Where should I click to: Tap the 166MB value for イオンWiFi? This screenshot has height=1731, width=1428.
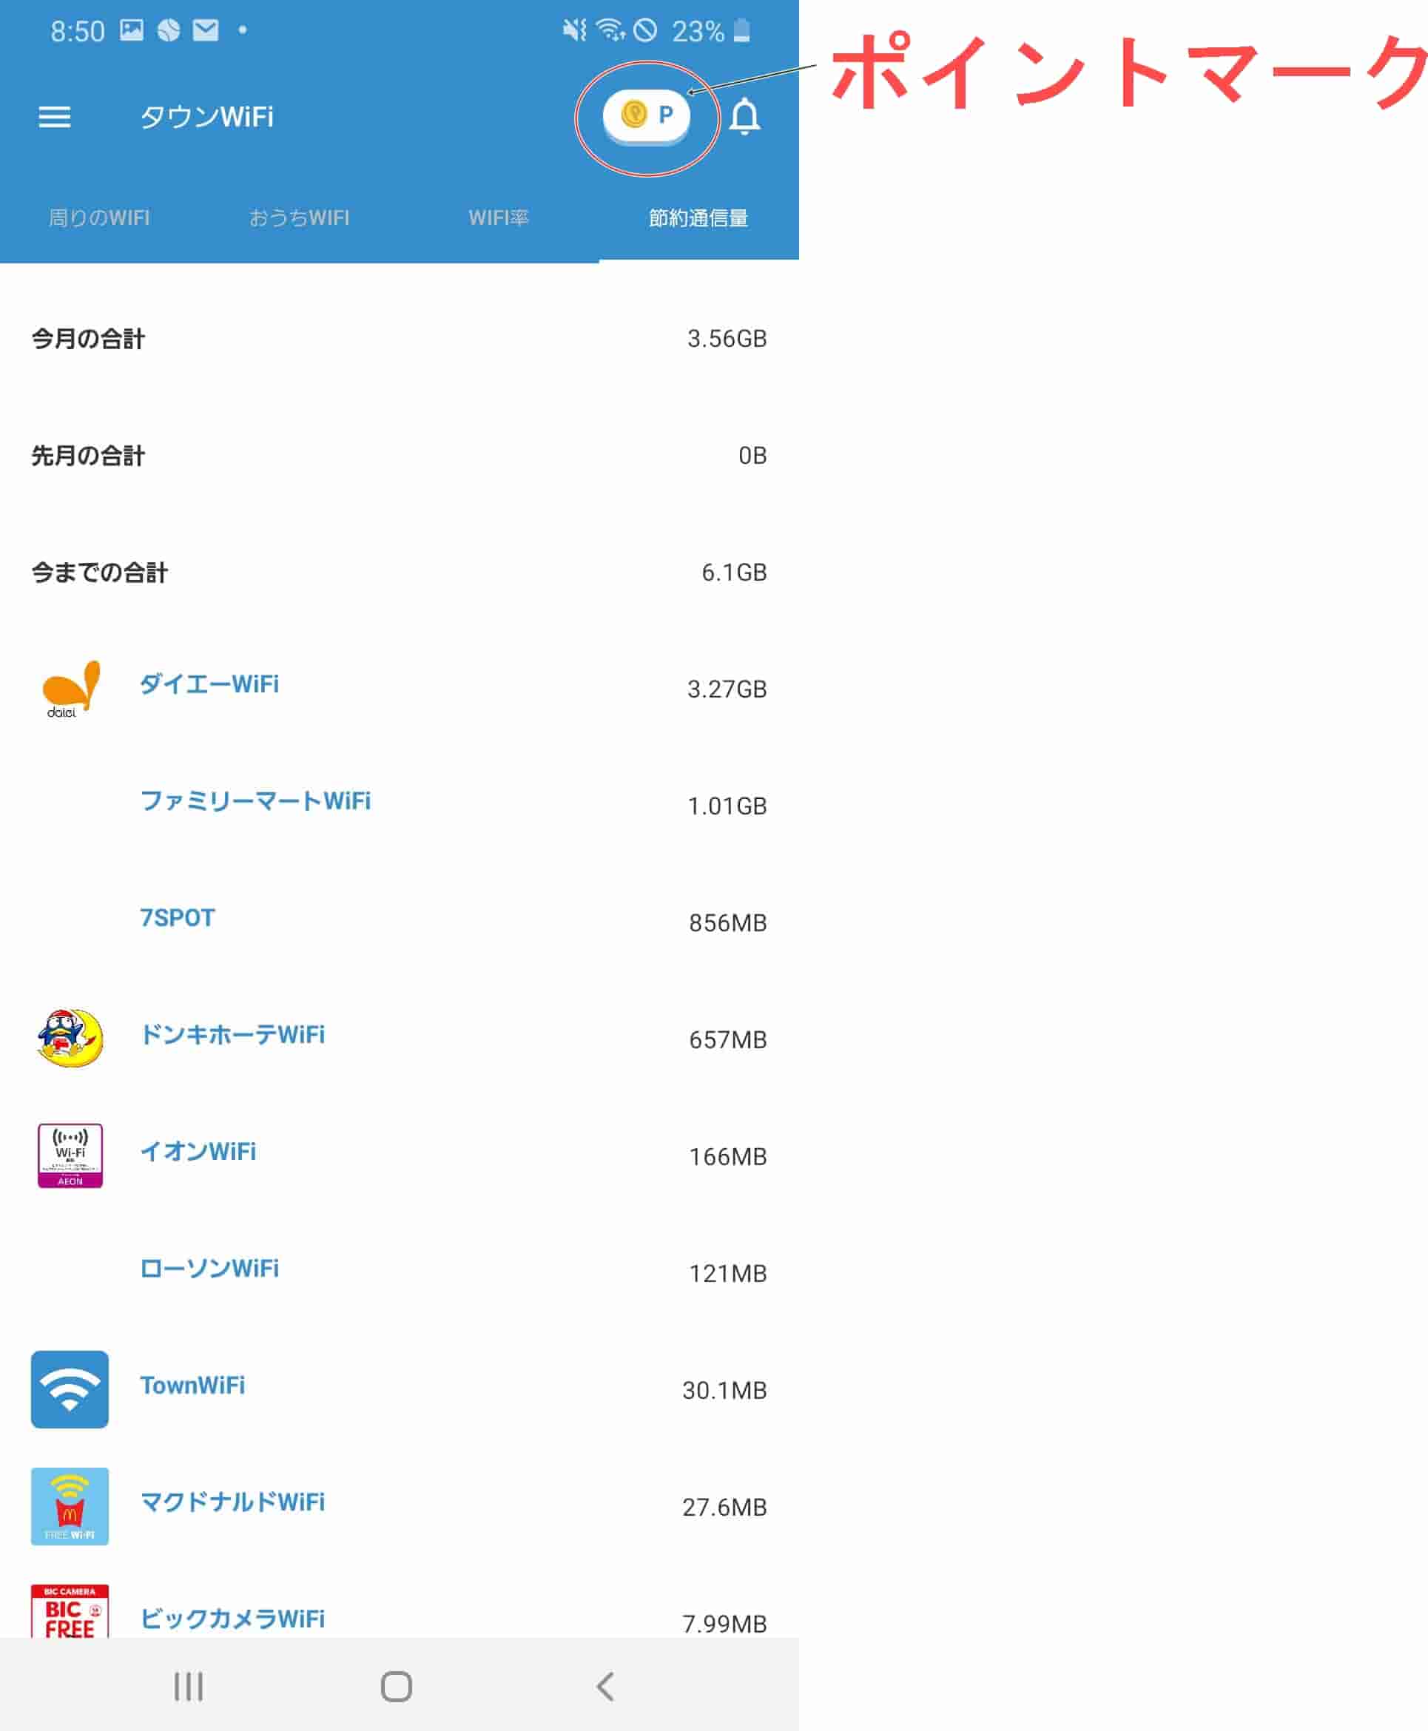tap(728, 1156)
